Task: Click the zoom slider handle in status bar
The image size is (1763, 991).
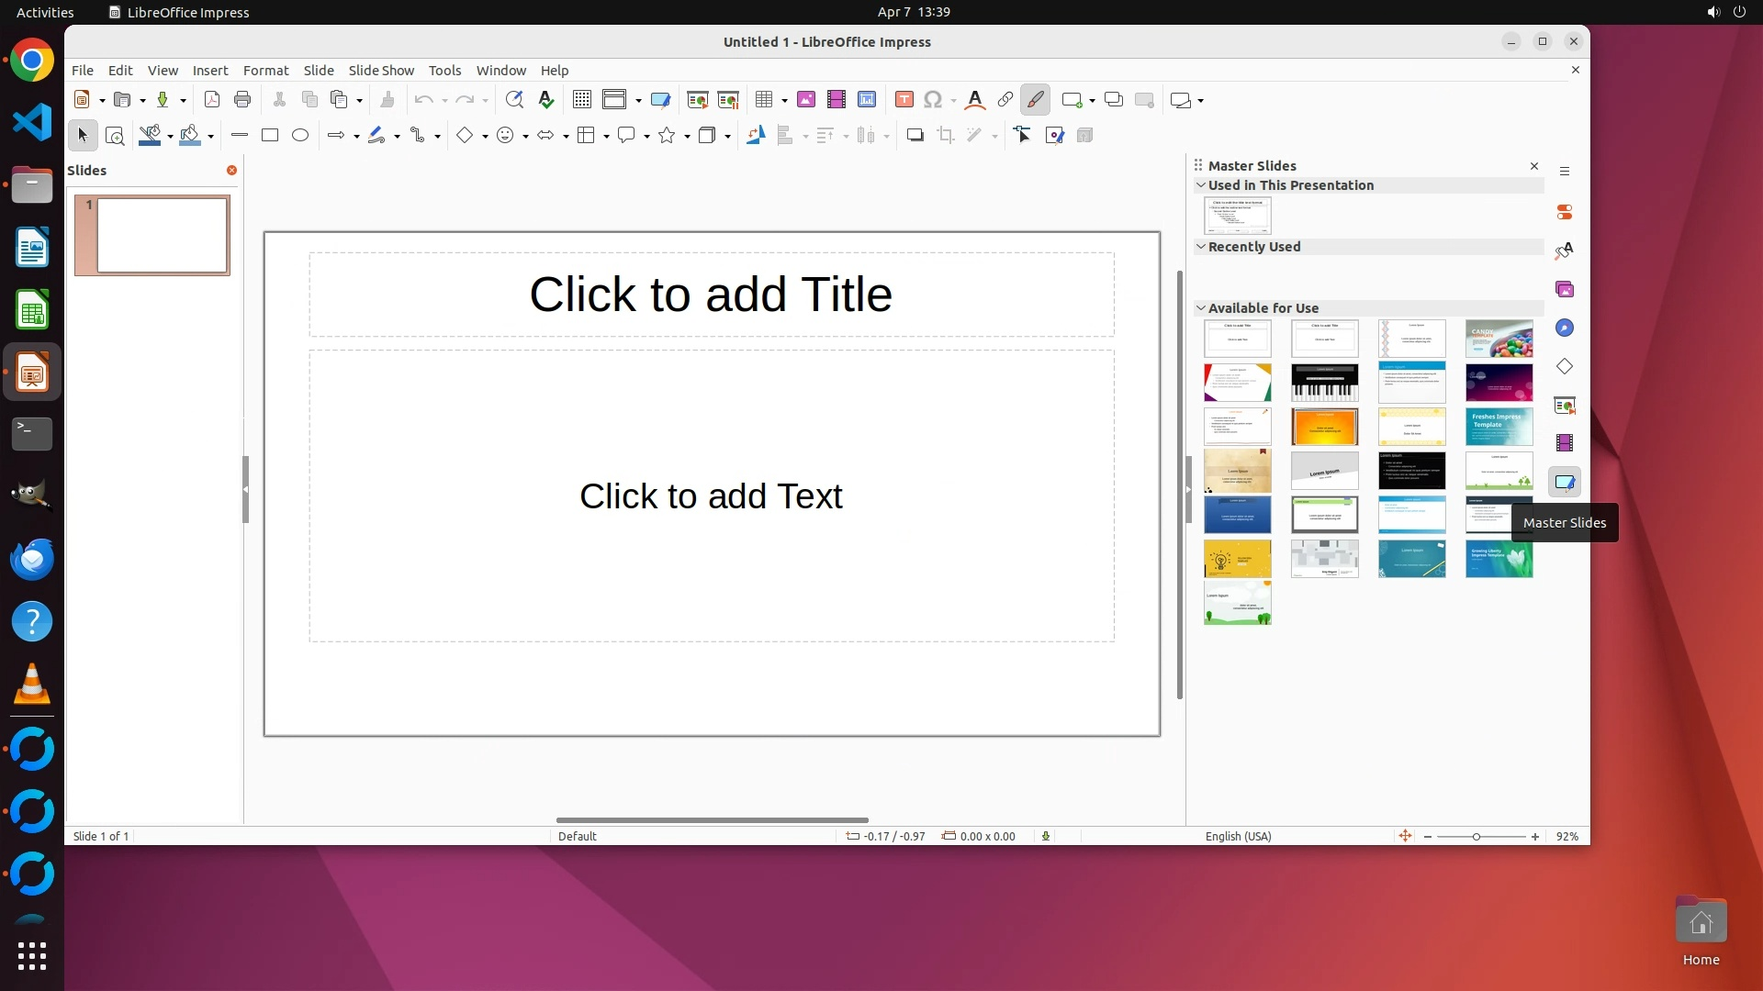Action: [1477, 836]
